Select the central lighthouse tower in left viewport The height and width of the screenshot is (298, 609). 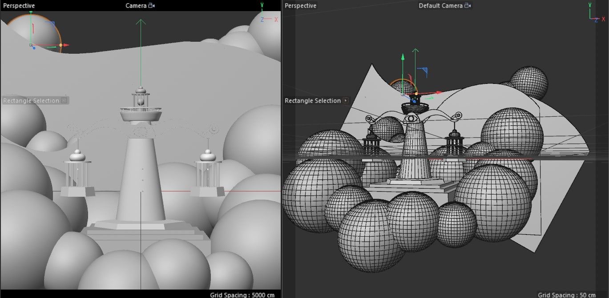pyautogui.click(x=140, y=178)
